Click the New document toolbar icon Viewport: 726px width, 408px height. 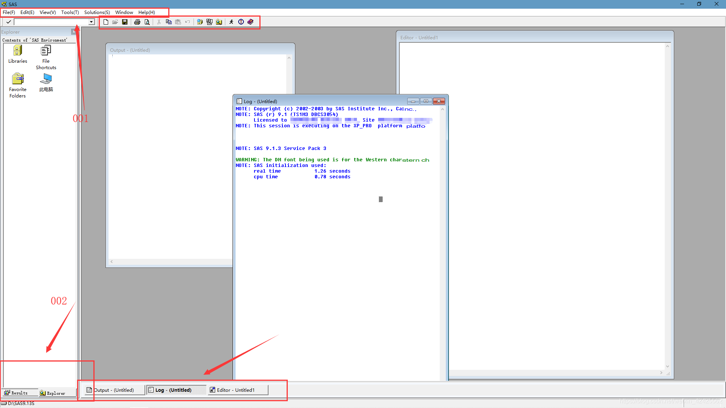[106, 22]
